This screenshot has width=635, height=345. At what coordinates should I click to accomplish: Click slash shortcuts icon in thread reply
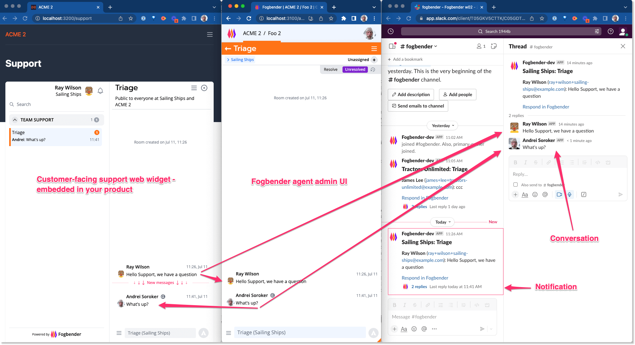[584, 194]
